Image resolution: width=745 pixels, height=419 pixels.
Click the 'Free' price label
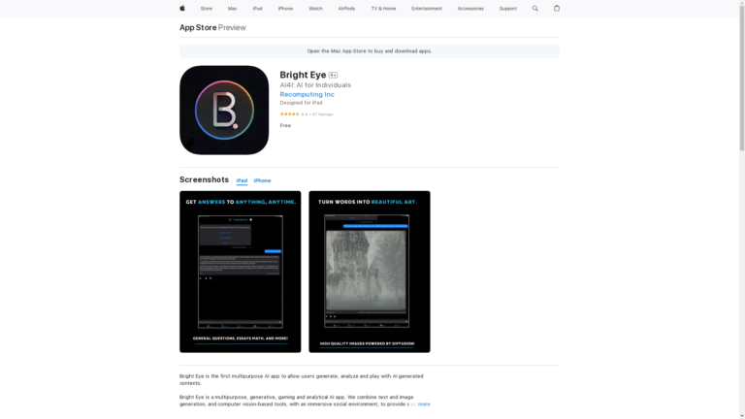285,125
